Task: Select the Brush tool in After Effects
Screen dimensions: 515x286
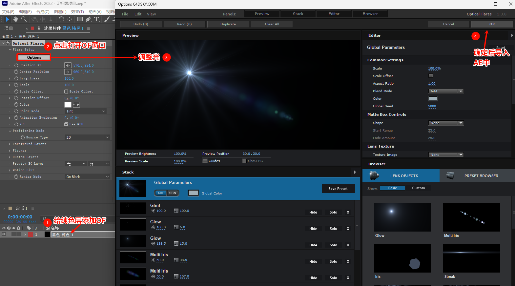Action: point(107,19)
